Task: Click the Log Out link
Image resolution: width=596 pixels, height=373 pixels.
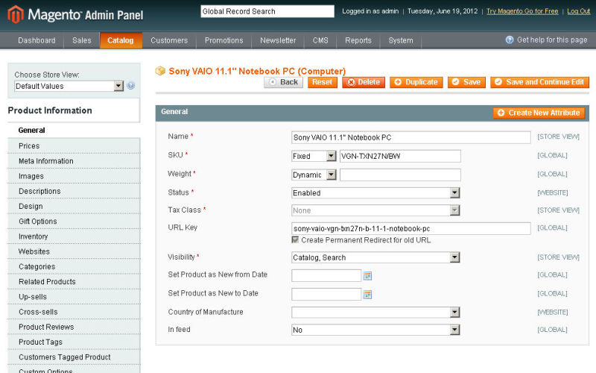Action: [x=579, y=11]
